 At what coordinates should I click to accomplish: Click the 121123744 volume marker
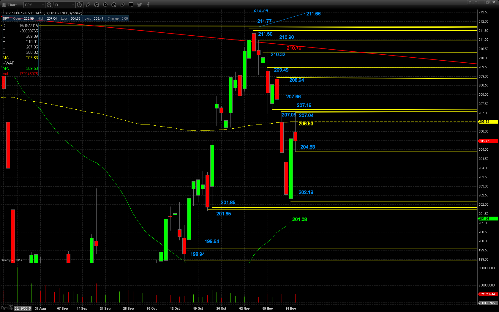pos(488,294)
